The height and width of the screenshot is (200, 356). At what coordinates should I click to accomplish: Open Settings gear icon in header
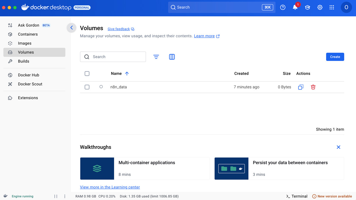320,7
